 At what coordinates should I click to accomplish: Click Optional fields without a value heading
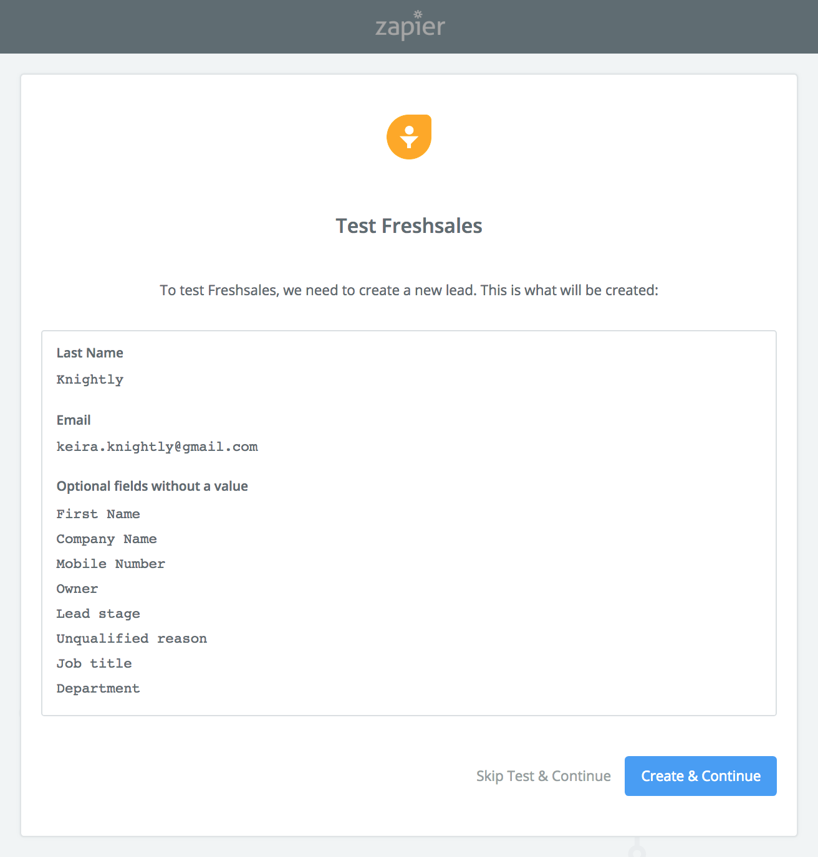click(152, 486)
